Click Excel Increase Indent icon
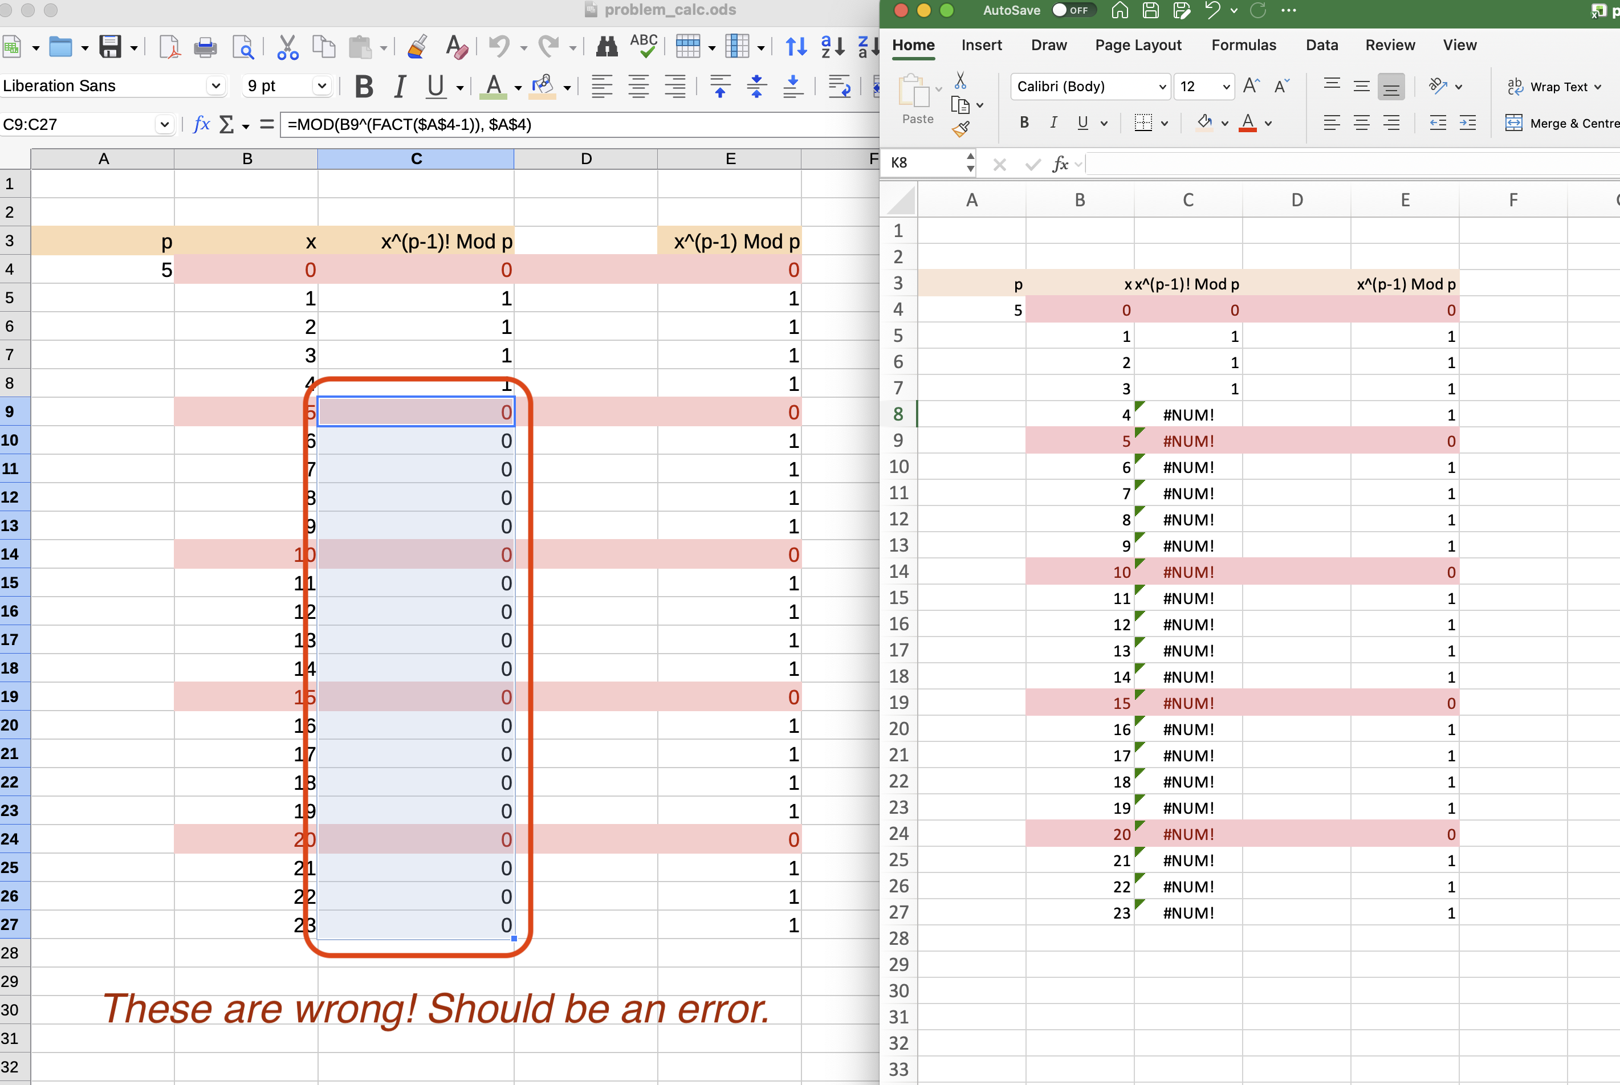The width and height of the screenshot is (1620, 1085). click(x=1468, y=123)
